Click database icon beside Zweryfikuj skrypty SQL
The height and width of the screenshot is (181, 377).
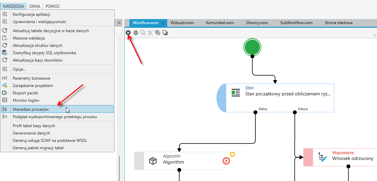(x=5, y=53)
